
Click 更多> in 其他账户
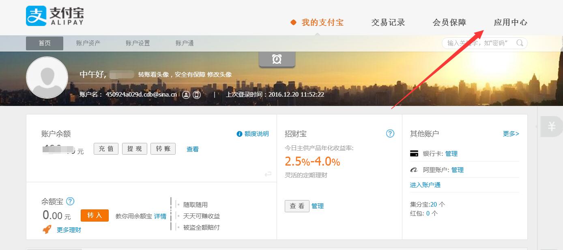[511, 134]
